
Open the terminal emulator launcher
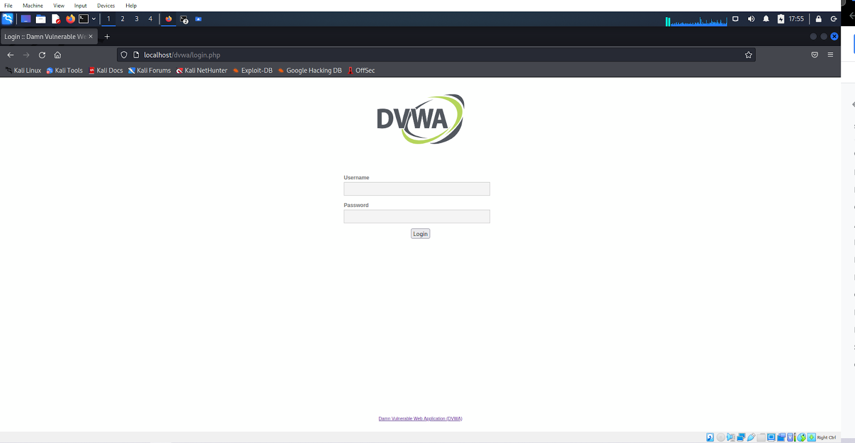pyautogui.click(x=84, y=19)
